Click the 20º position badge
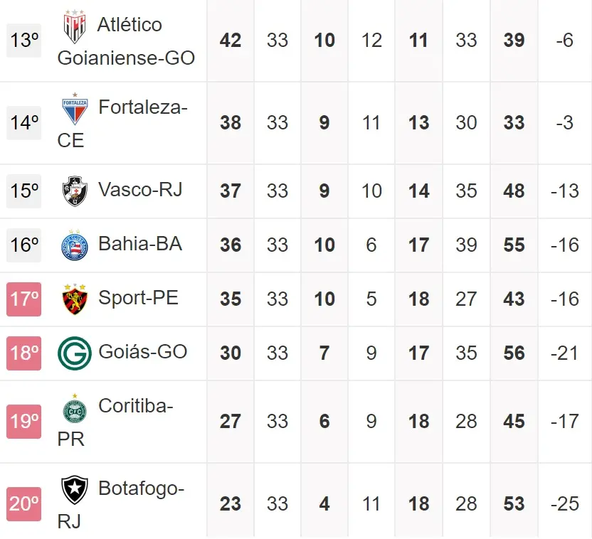 pos(24,503)
